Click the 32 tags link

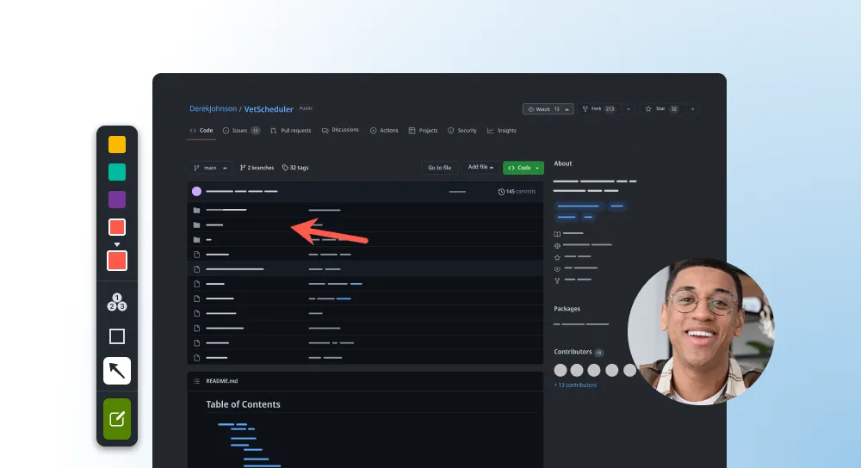coord(295,168)
